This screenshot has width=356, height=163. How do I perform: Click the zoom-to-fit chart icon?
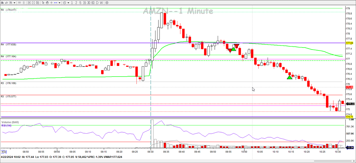[x=37, y=3]
